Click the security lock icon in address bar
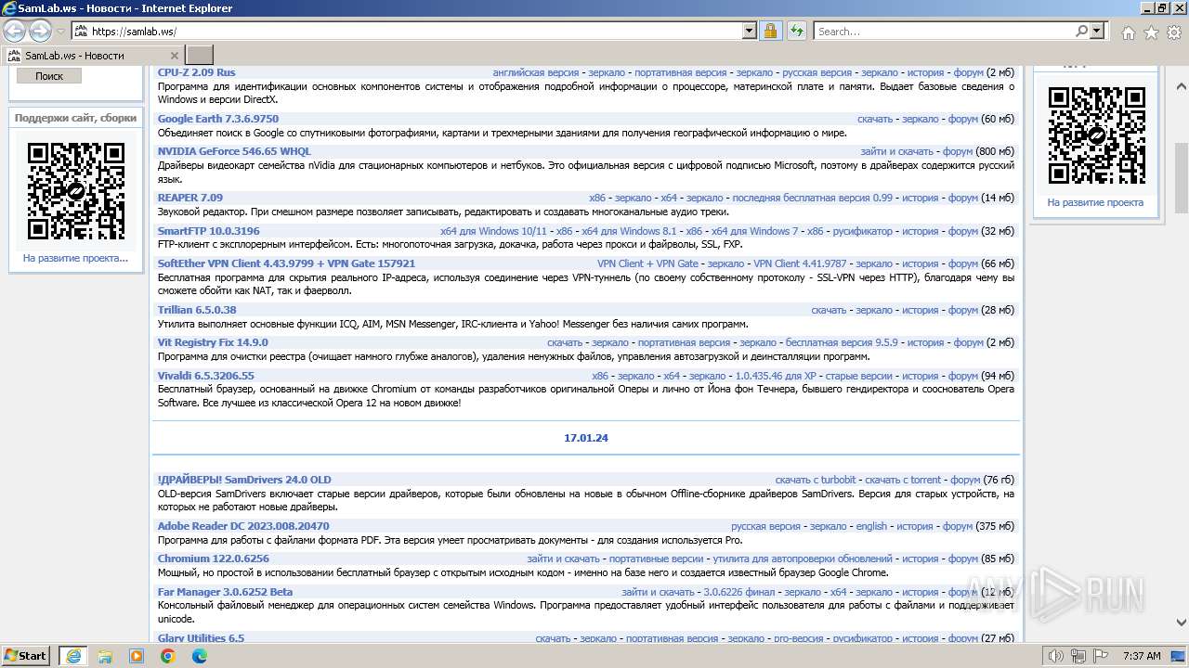Viewport: 1189px width, 668px height. [770, 31]
